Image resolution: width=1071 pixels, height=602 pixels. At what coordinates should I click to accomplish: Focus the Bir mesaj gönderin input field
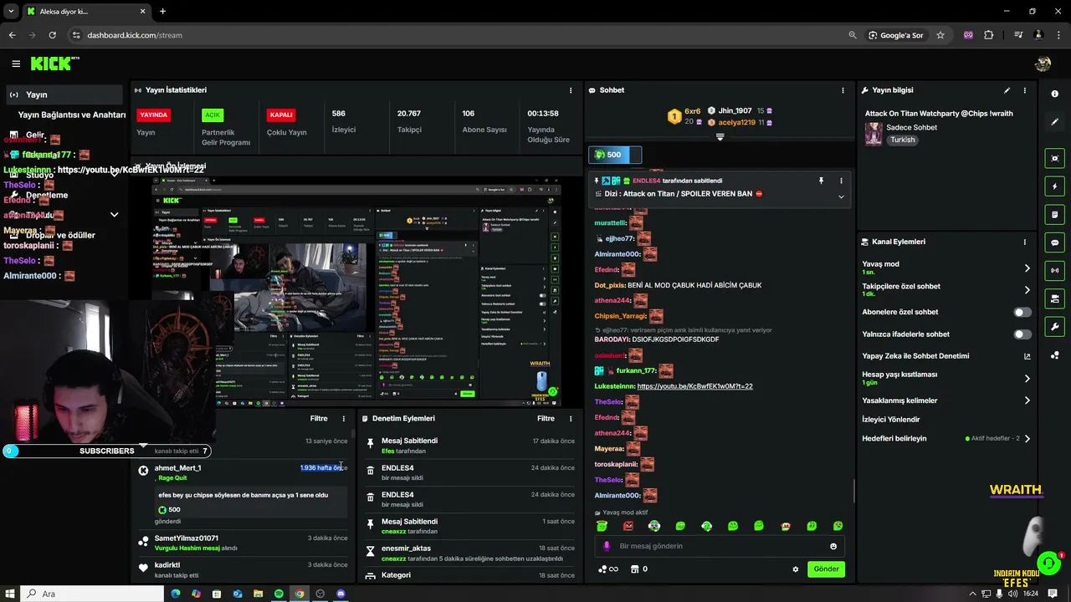point(720,546)
